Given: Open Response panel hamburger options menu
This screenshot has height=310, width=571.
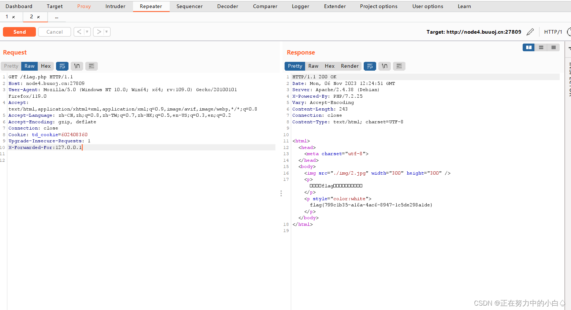Looking at the screenshot, I should 399,66.
